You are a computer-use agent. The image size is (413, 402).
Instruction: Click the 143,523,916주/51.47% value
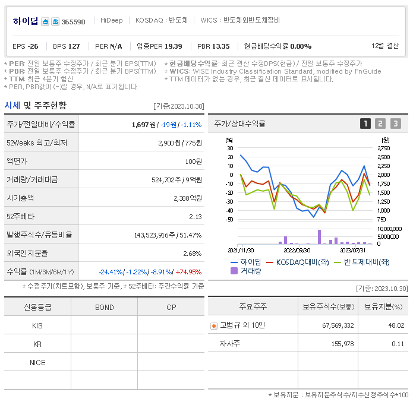(x=168, y=235)
